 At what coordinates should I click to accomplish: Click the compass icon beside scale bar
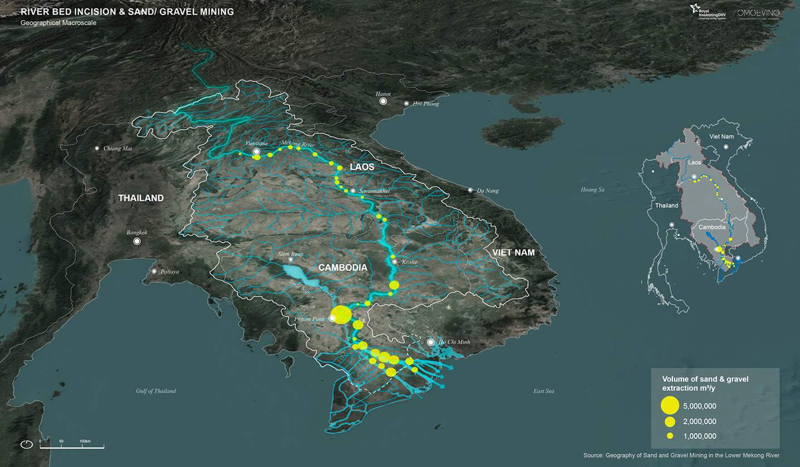click(x=26, y=444)
